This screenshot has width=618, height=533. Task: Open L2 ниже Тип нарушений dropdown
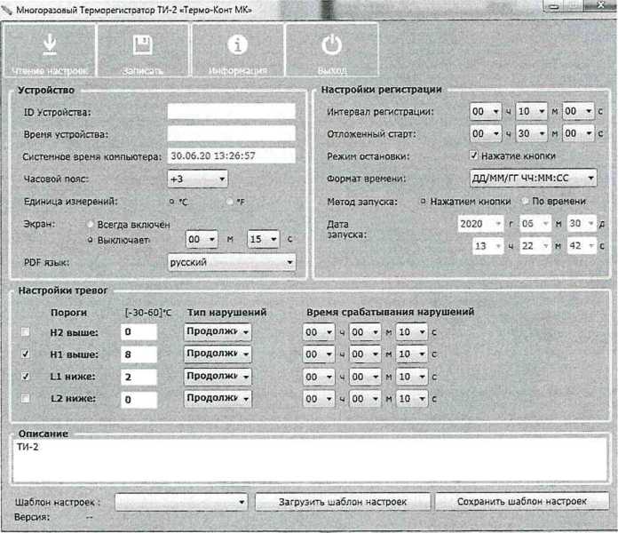coord(218,399)
